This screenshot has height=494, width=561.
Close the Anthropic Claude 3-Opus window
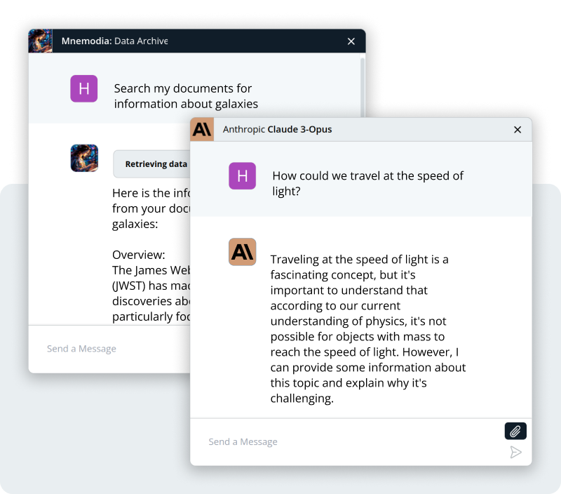click(x=518, y=129)
